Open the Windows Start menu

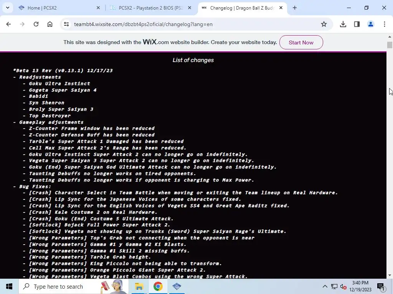(9, 286)
